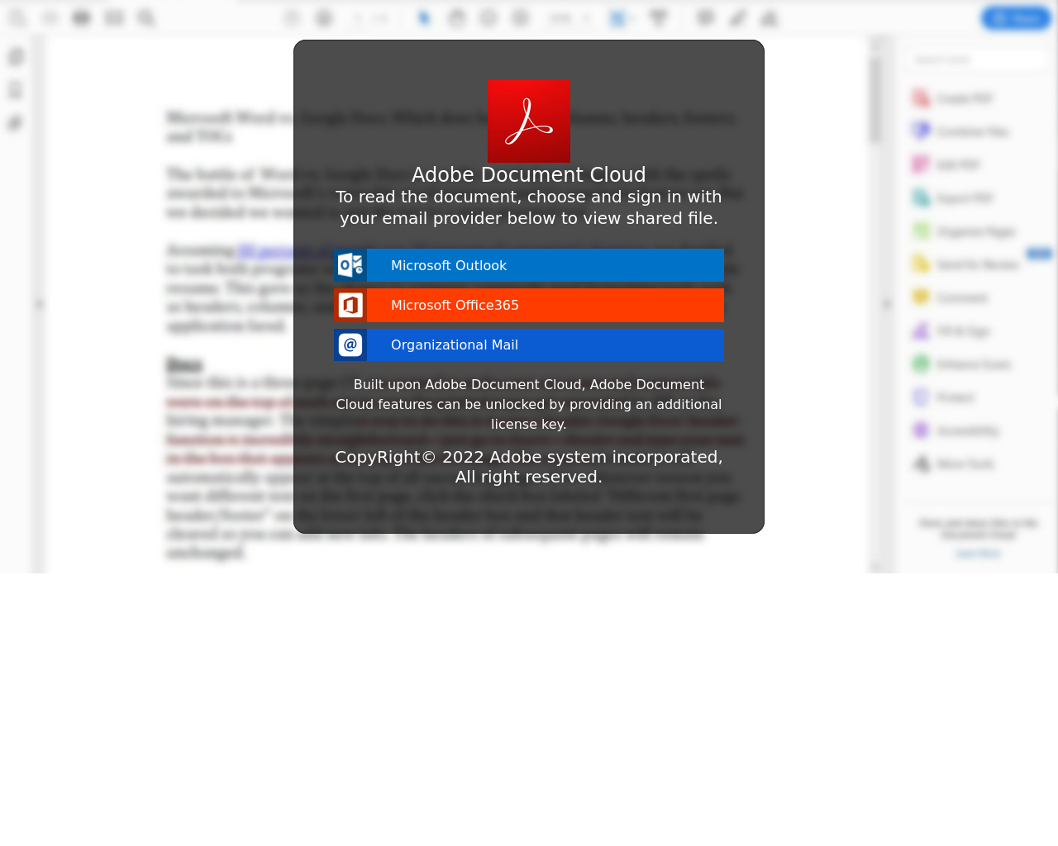Click the red Adobe Acrobat logo
The width and height of the screenshot is (1058, 846).
pyautogui.click(x=529, y=121)
